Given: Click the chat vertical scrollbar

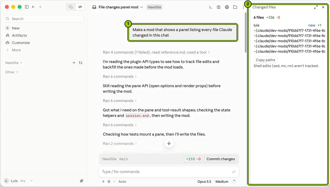Looking at the screenshot, I should [246, 32].
